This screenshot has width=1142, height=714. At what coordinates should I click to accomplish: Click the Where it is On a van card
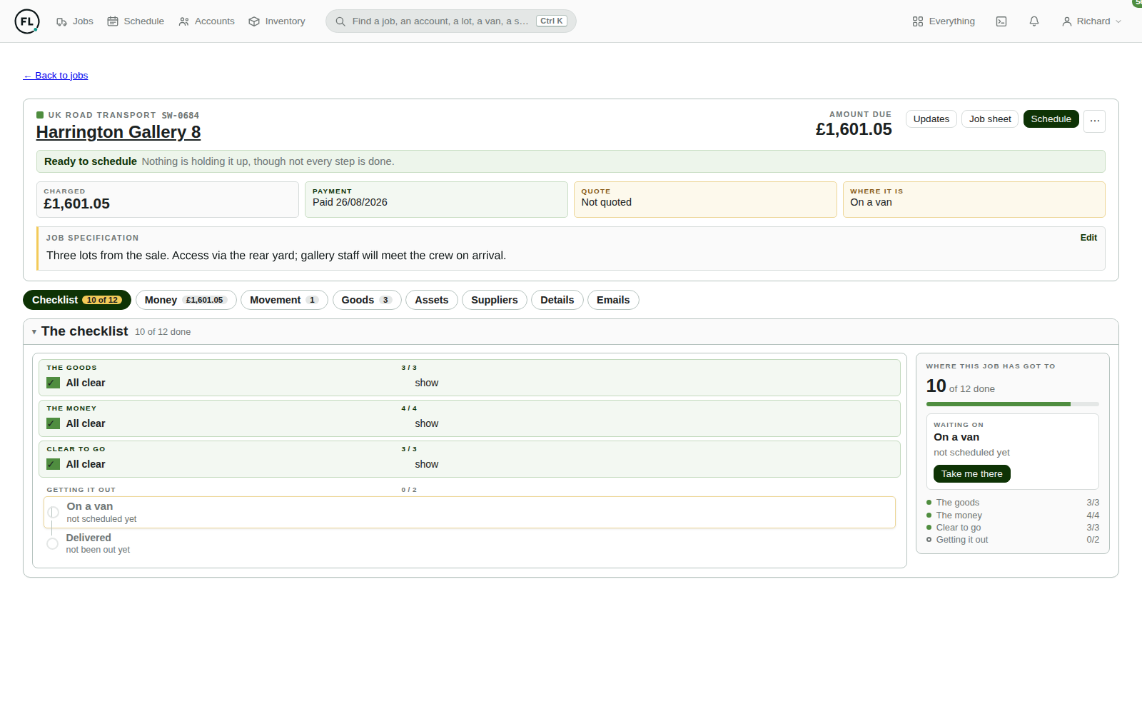(x=974, y=199)
